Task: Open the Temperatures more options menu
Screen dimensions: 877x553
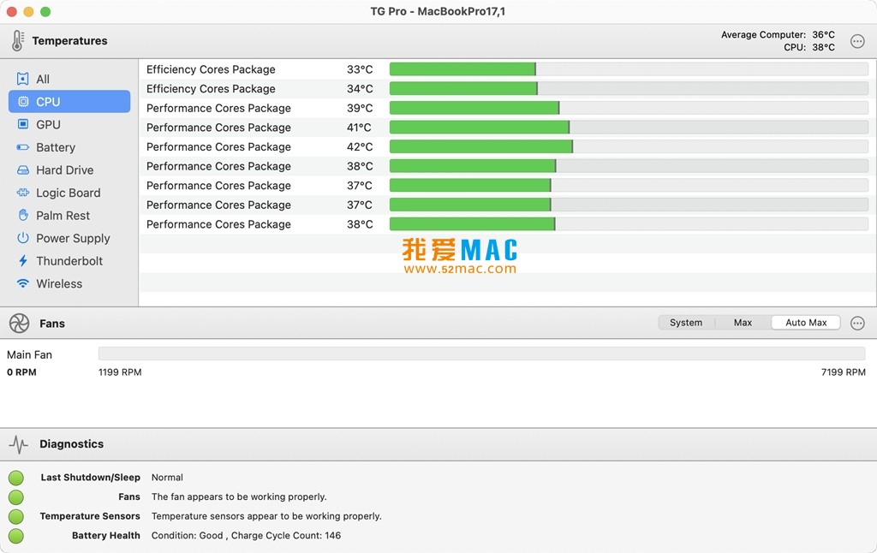Action: [x=857, y=41]
